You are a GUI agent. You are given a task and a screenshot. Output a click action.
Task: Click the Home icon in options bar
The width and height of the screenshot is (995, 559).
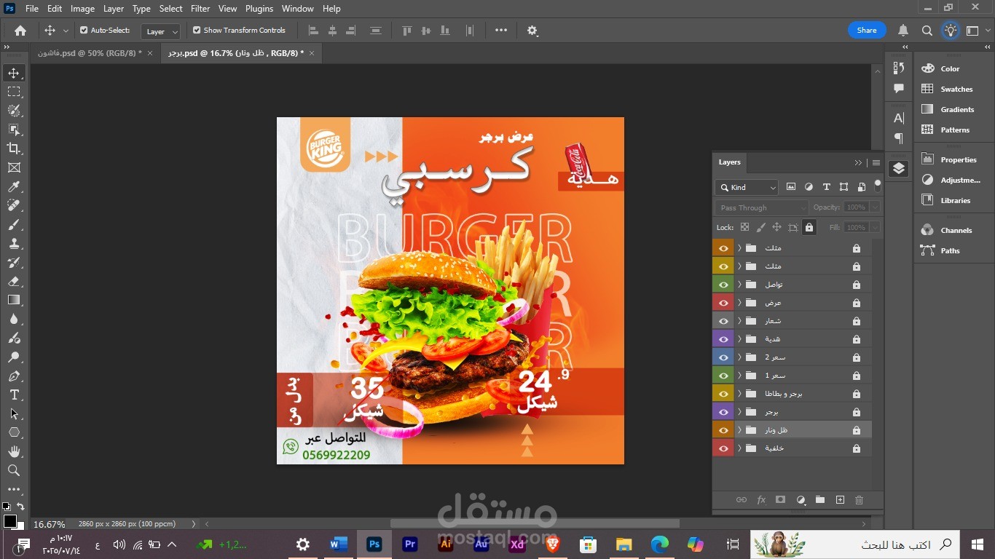click(20, 31)
